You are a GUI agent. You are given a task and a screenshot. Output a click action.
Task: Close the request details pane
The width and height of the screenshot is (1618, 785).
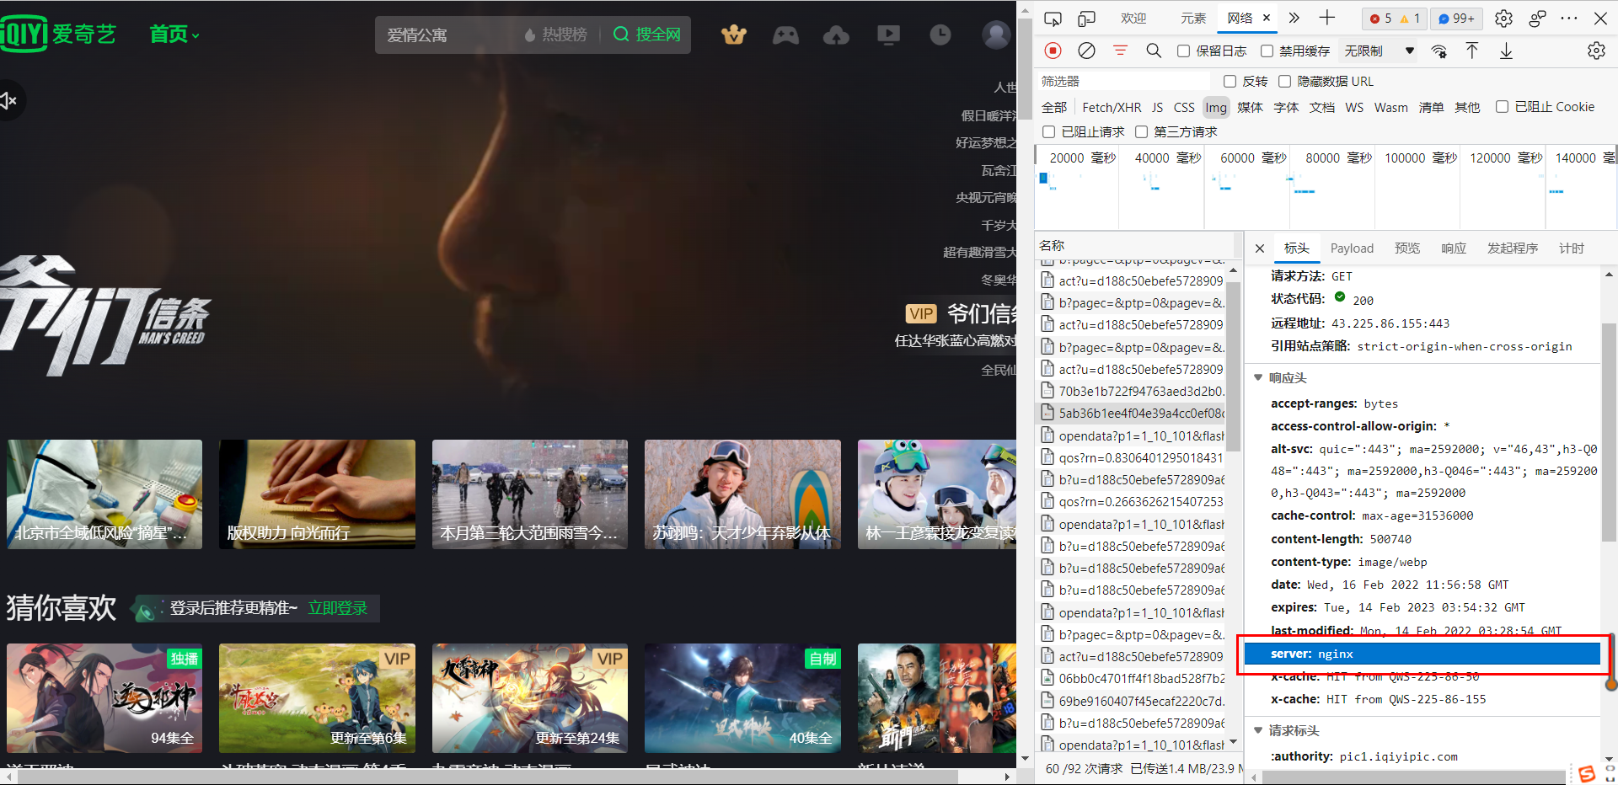coord(1260,248)
